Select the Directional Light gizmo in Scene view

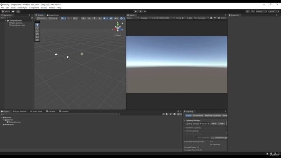[82, 54]
